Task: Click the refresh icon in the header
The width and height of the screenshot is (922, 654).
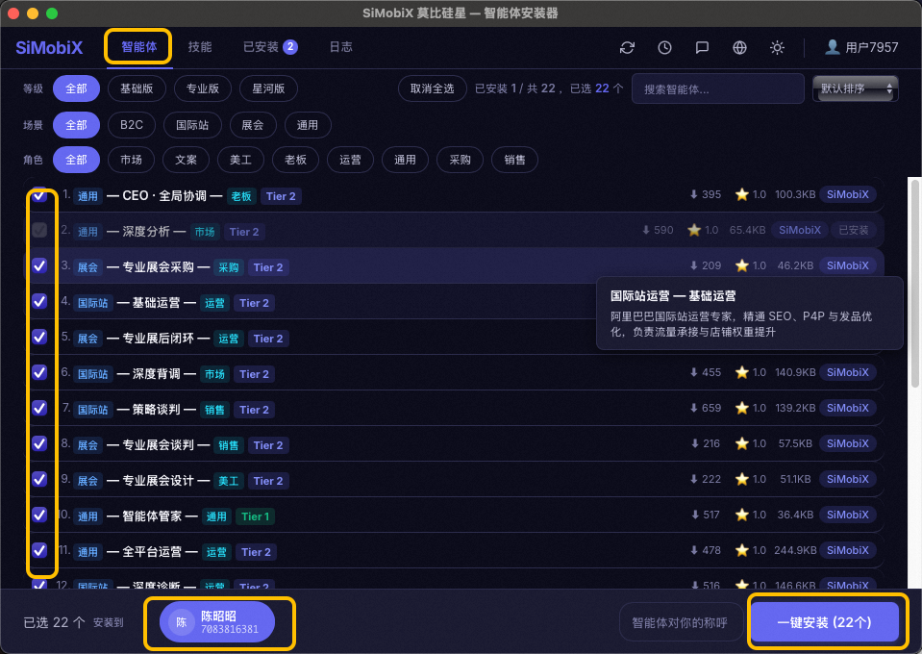Action: (627, 48)
